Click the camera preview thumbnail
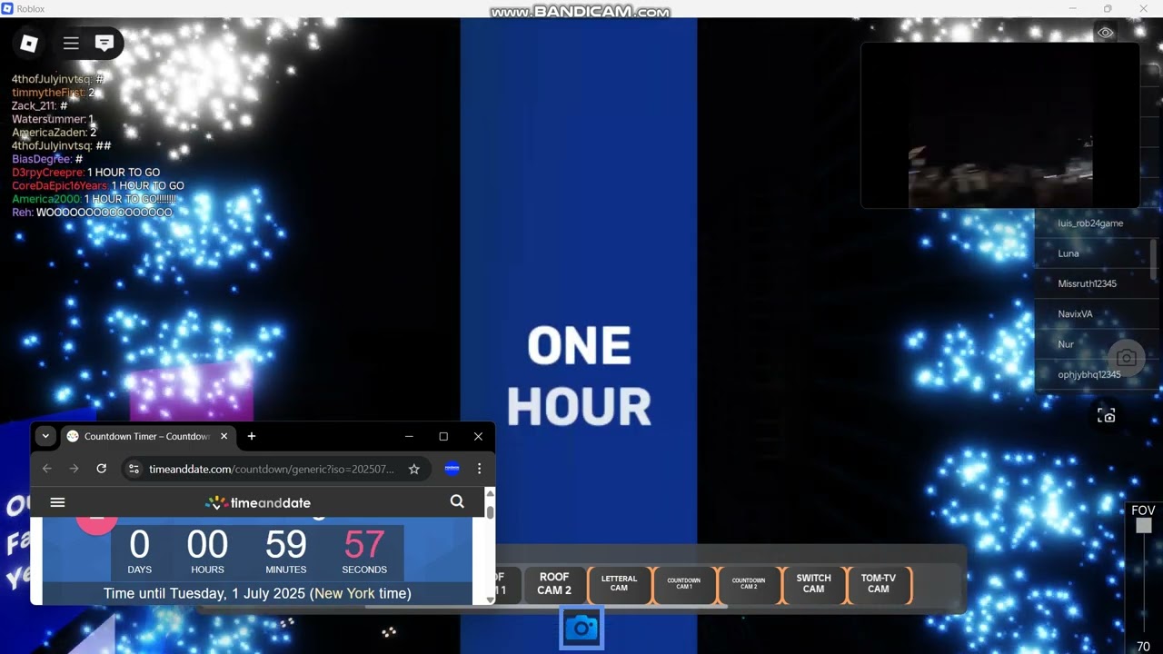This screenshot has height=654, width=1163. (999, 125)
